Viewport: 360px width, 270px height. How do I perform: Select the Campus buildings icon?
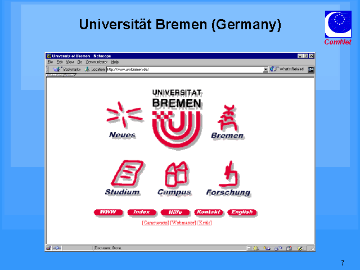176,174
